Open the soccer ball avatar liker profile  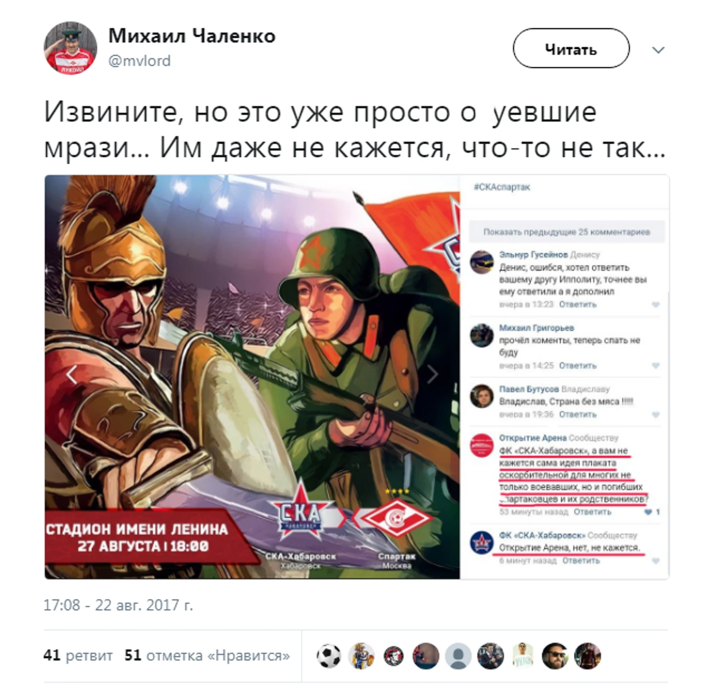329,656
